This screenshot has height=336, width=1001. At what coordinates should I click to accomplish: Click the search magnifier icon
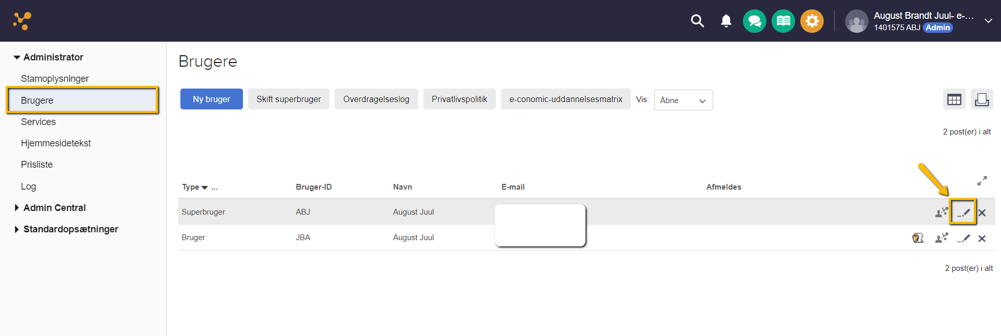tap(697, 21)
